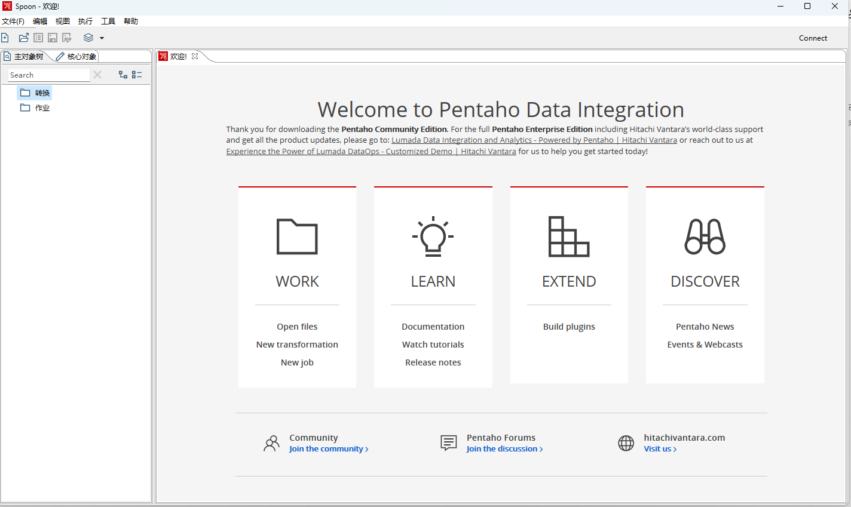Image resolution: width=851 pixels, height=507 pixels.
Task: Open the Experience the Power of Lumada DataOps link
Action: pos(371,152)
